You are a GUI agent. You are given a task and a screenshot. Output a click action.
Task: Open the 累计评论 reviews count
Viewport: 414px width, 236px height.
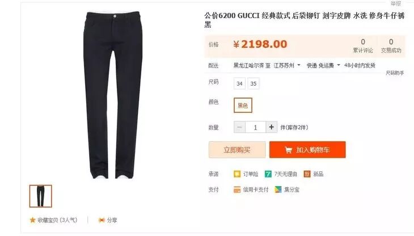point(363,46)
